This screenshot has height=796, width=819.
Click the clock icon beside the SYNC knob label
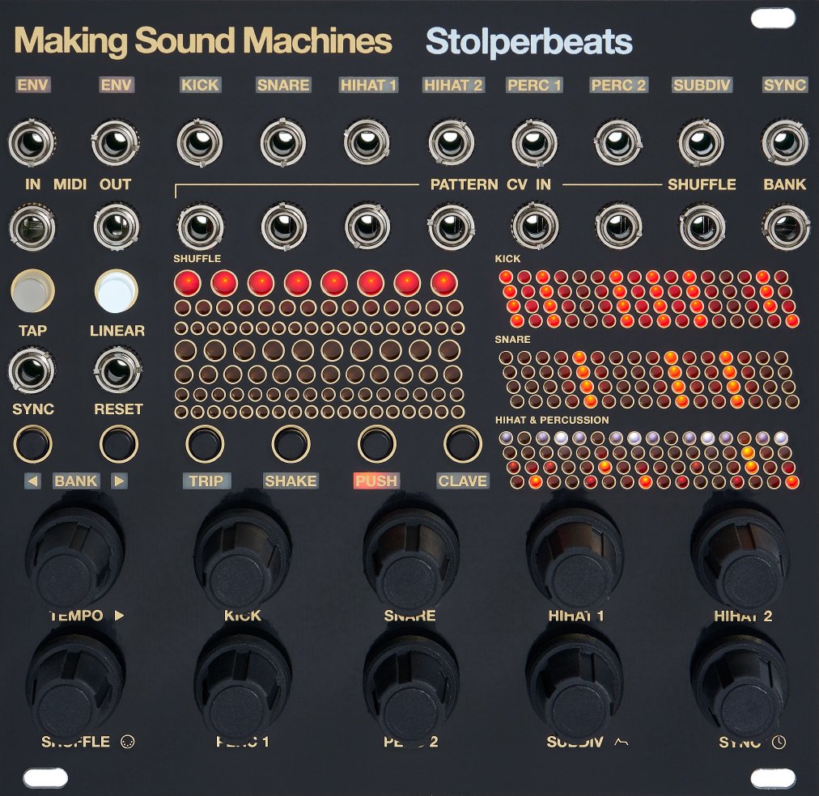[779, 743]
